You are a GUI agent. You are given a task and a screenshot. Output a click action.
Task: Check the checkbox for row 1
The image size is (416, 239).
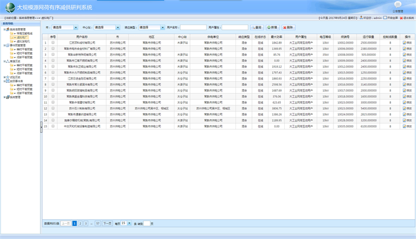coord(53,43)
